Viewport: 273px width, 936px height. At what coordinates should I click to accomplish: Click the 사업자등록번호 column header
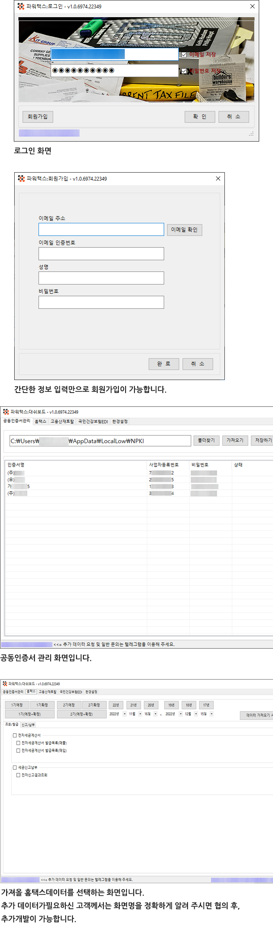(164, 465)
